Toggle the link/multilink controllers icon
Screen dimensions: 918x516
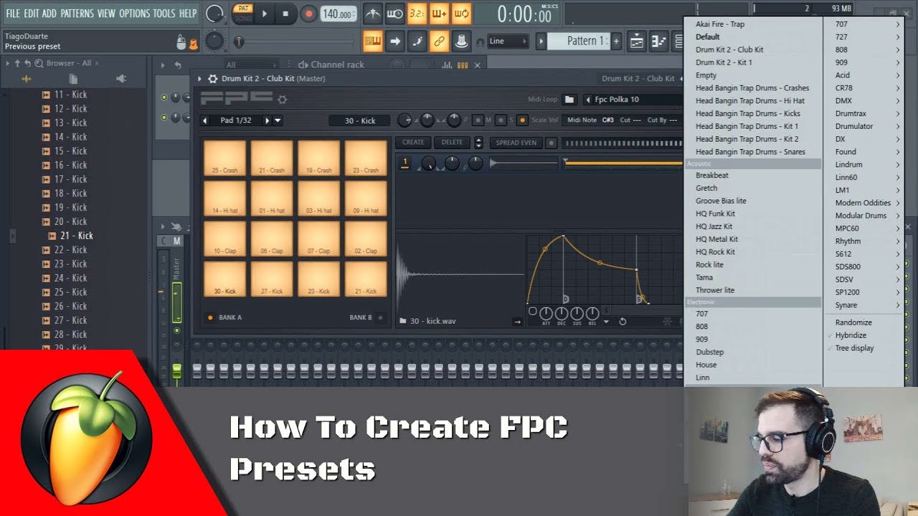tap(439, 41)
